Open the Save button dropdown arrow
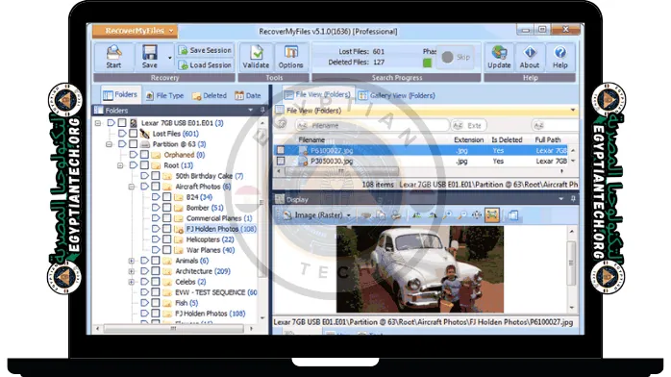The height and width of the screenshot is (377, 671). click(170, 58)
